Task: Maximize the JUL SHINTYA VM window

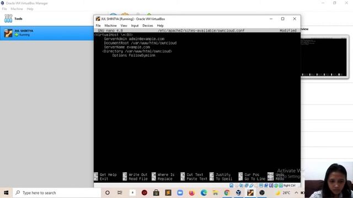Action: (x=283, y=19)
